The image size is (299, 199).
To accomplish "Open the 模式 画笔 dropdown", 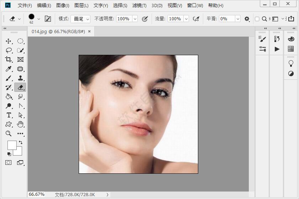I will 80,19.
